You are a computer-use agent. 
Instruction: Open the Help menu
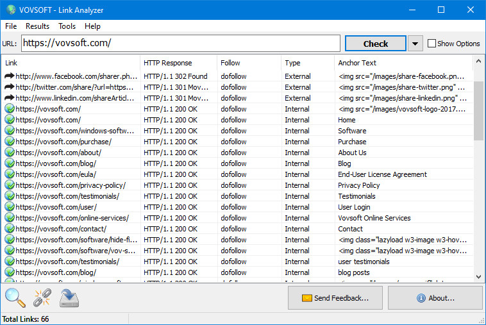tap(92, 26)
